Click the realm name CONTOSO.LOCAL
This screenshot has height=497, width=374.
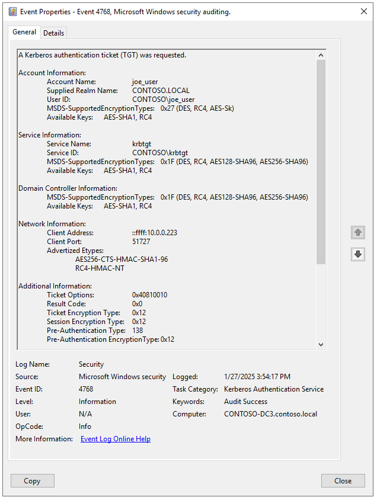tap(161, 91)
